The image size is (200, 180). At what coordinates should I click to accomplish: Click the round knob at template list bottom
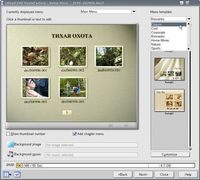(x=190, y=148)
